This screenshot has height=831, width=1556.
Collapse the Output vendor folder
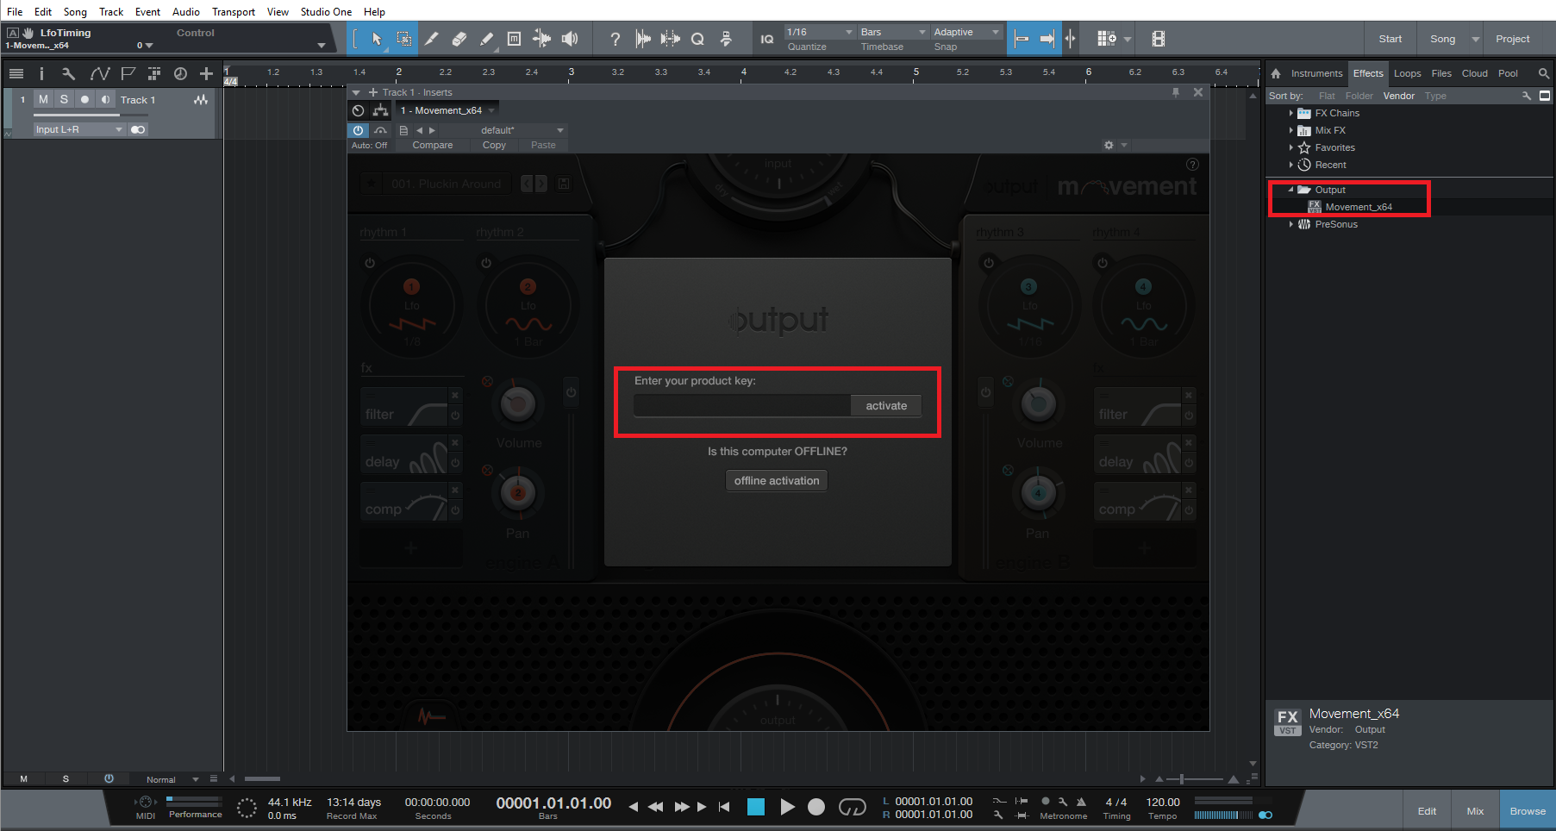tap(1290, 190)
